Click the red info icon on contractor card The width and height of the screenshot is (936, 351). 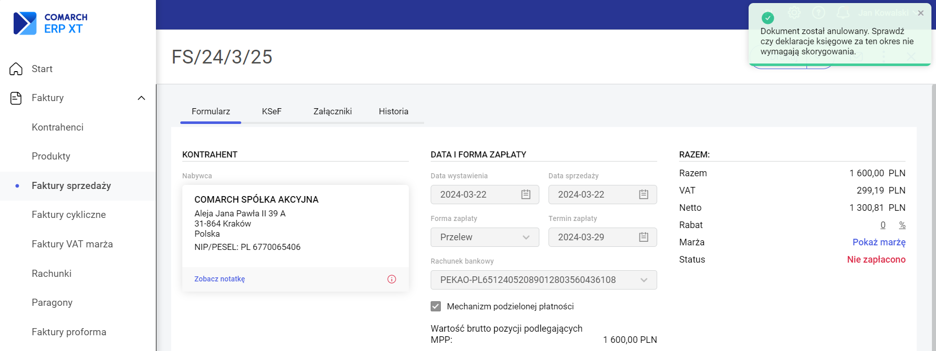pyautogui.click(x=392, y=279)
